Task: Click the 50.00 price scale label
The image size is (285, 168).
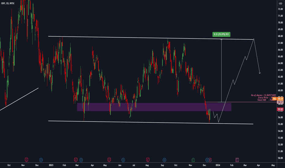Action: click(280, 158)
